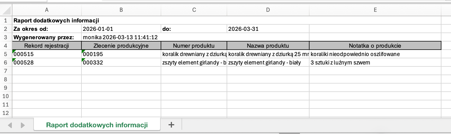Click the add new sheet plus button
This screenshot has width=451, height=134.
[171, 125]
